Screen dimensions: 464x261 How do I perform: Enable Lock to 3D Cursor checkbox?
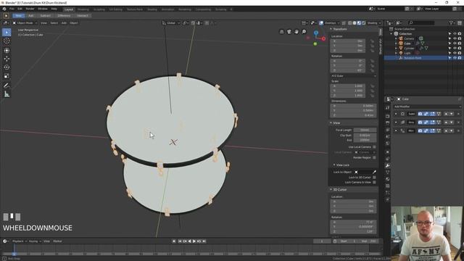click(x=374, y=177)
